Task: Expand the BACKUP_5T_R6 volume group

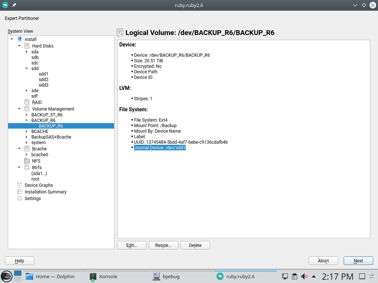Action: coord(27,115)
